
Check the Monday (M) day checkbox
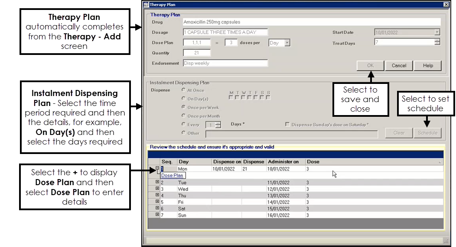231,97
